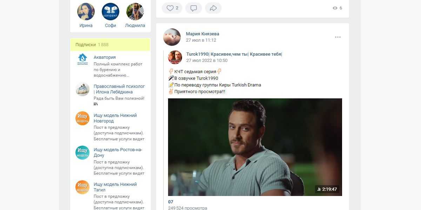Open video title link 07
The image size is (421, 210).
point(171,202)
